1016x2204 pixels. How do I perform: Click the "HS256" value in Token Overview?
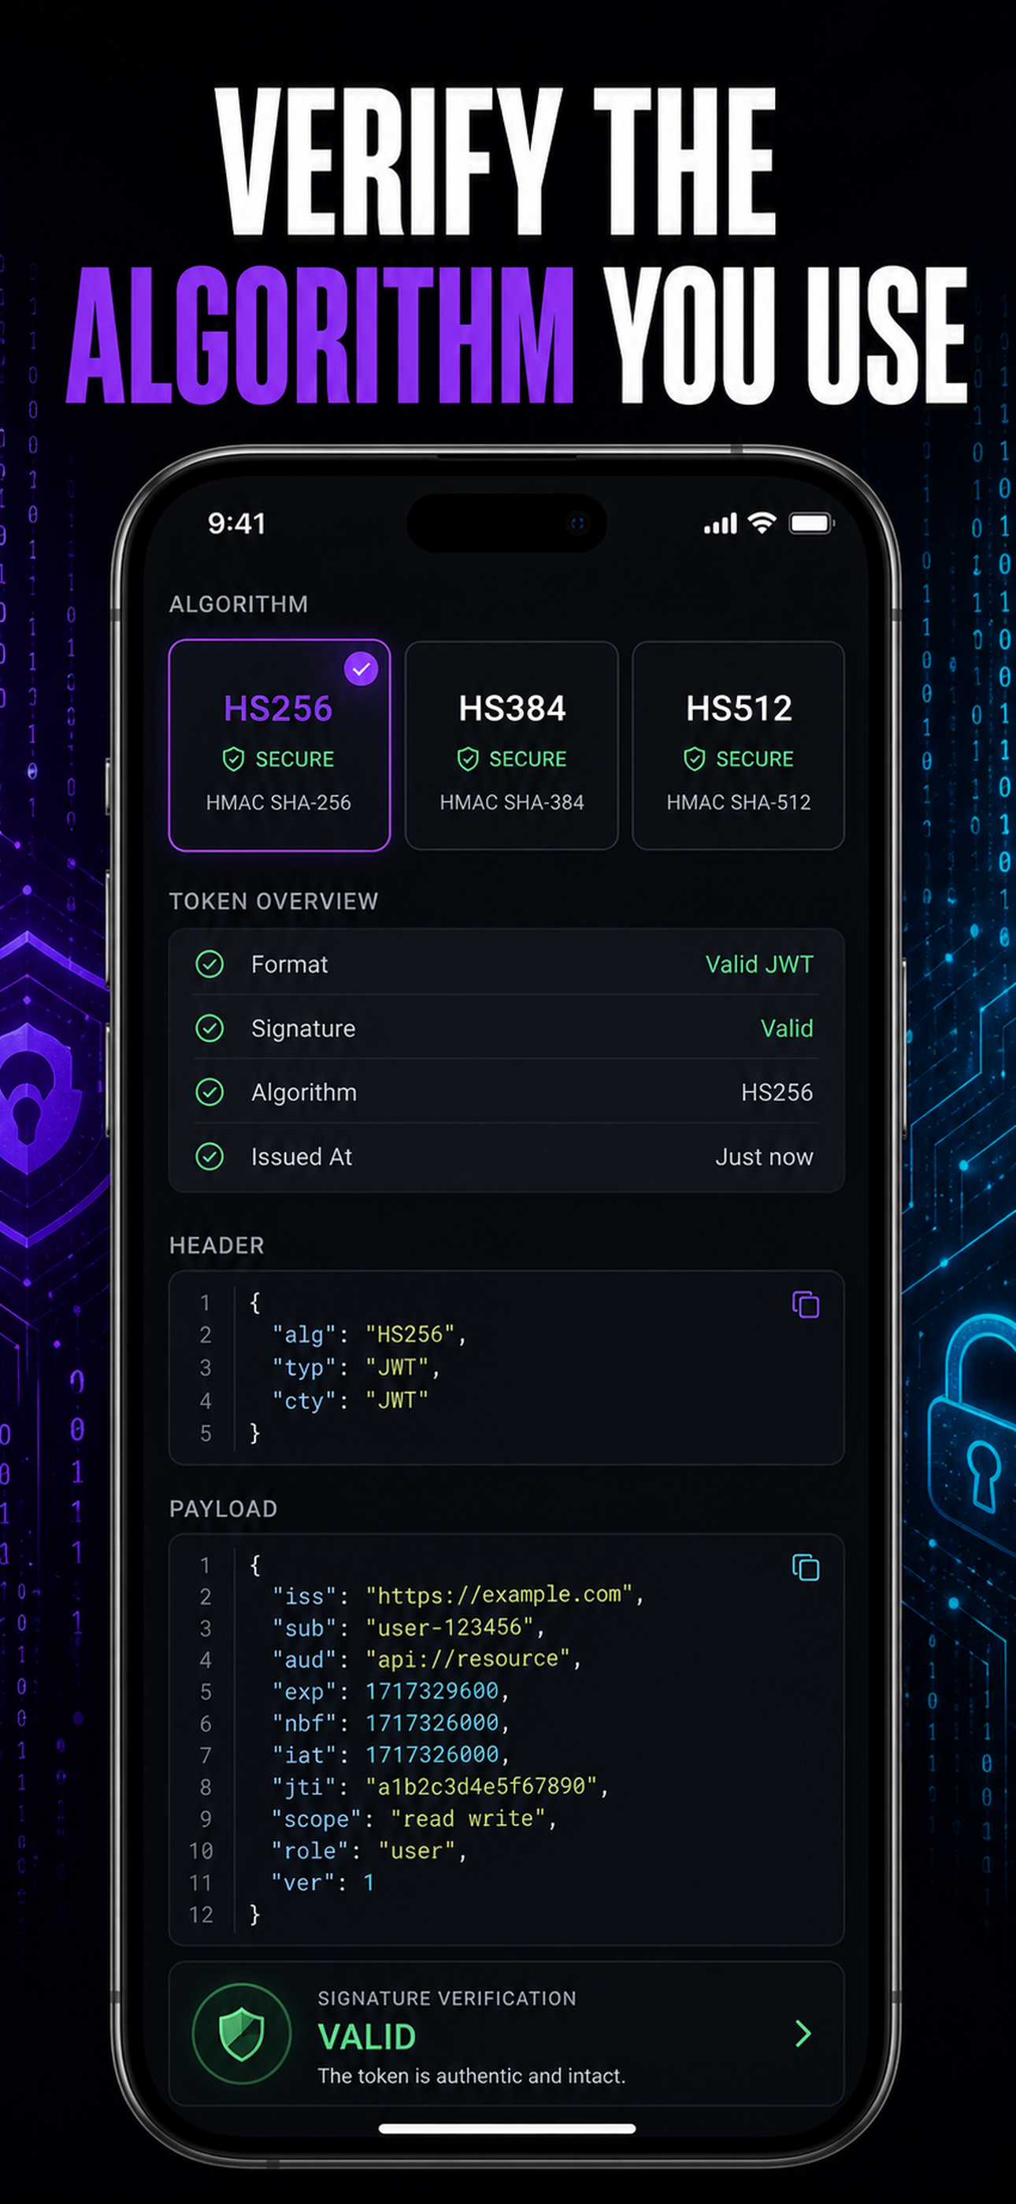777,1093
